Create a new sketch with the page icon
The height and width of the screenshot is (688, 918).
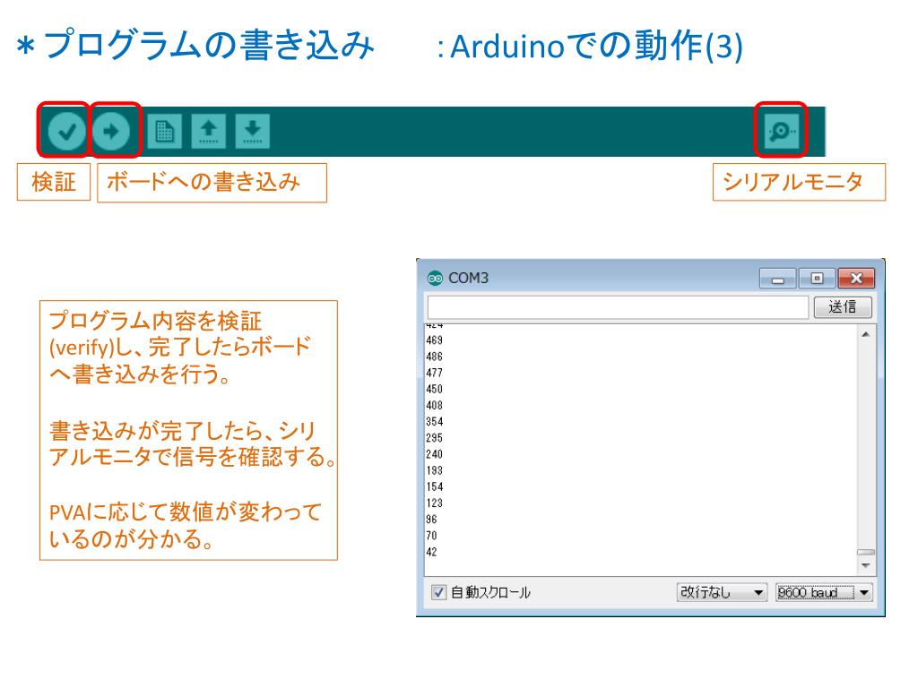(x=164, y=131)
